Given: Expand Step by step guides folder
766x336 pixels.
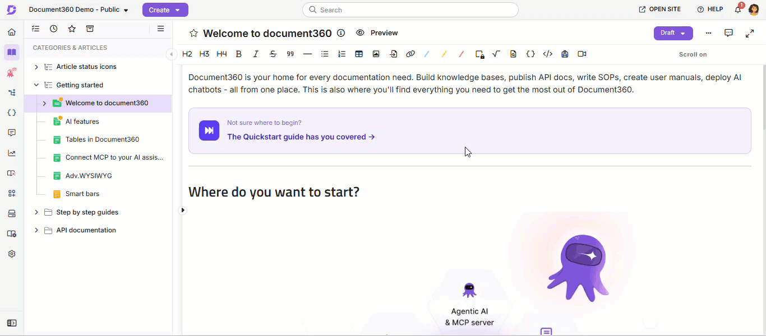Looking at the screenshot, I should coord(36,212).
